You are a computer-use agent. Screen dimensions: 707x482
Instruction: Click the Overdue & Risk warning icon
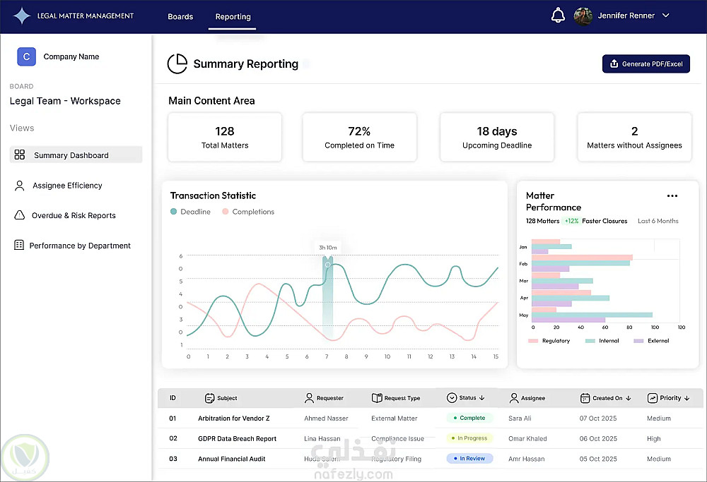[x=19, y=215]
